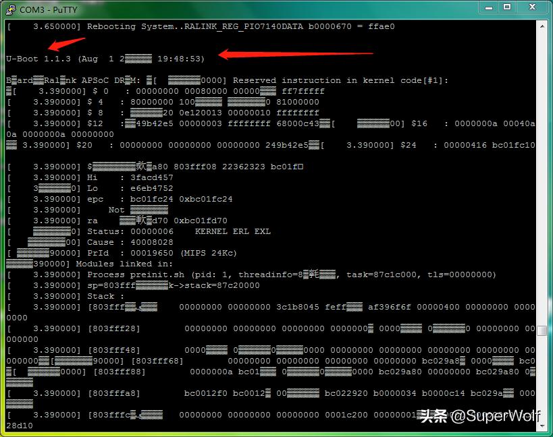The width and height of the screenshot is (553, 437).
Task: Click the '19:48:53)' timestamp text
Action: click(181, 59)
